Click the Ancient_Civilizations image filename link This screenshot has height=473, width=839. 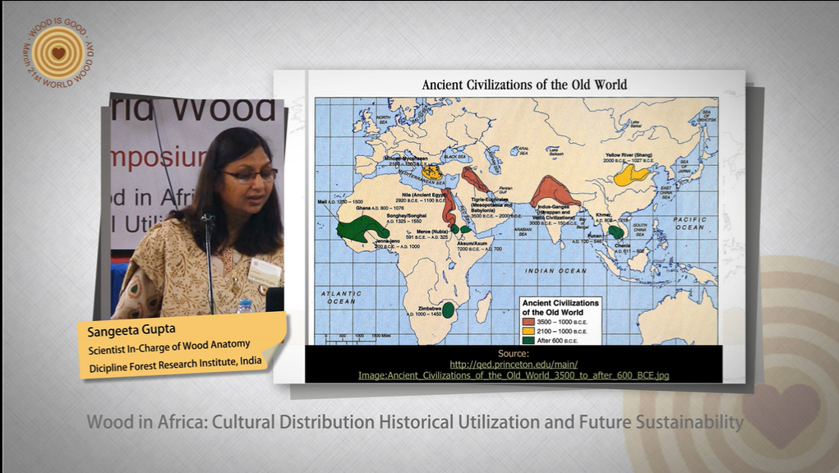(514, 375)
